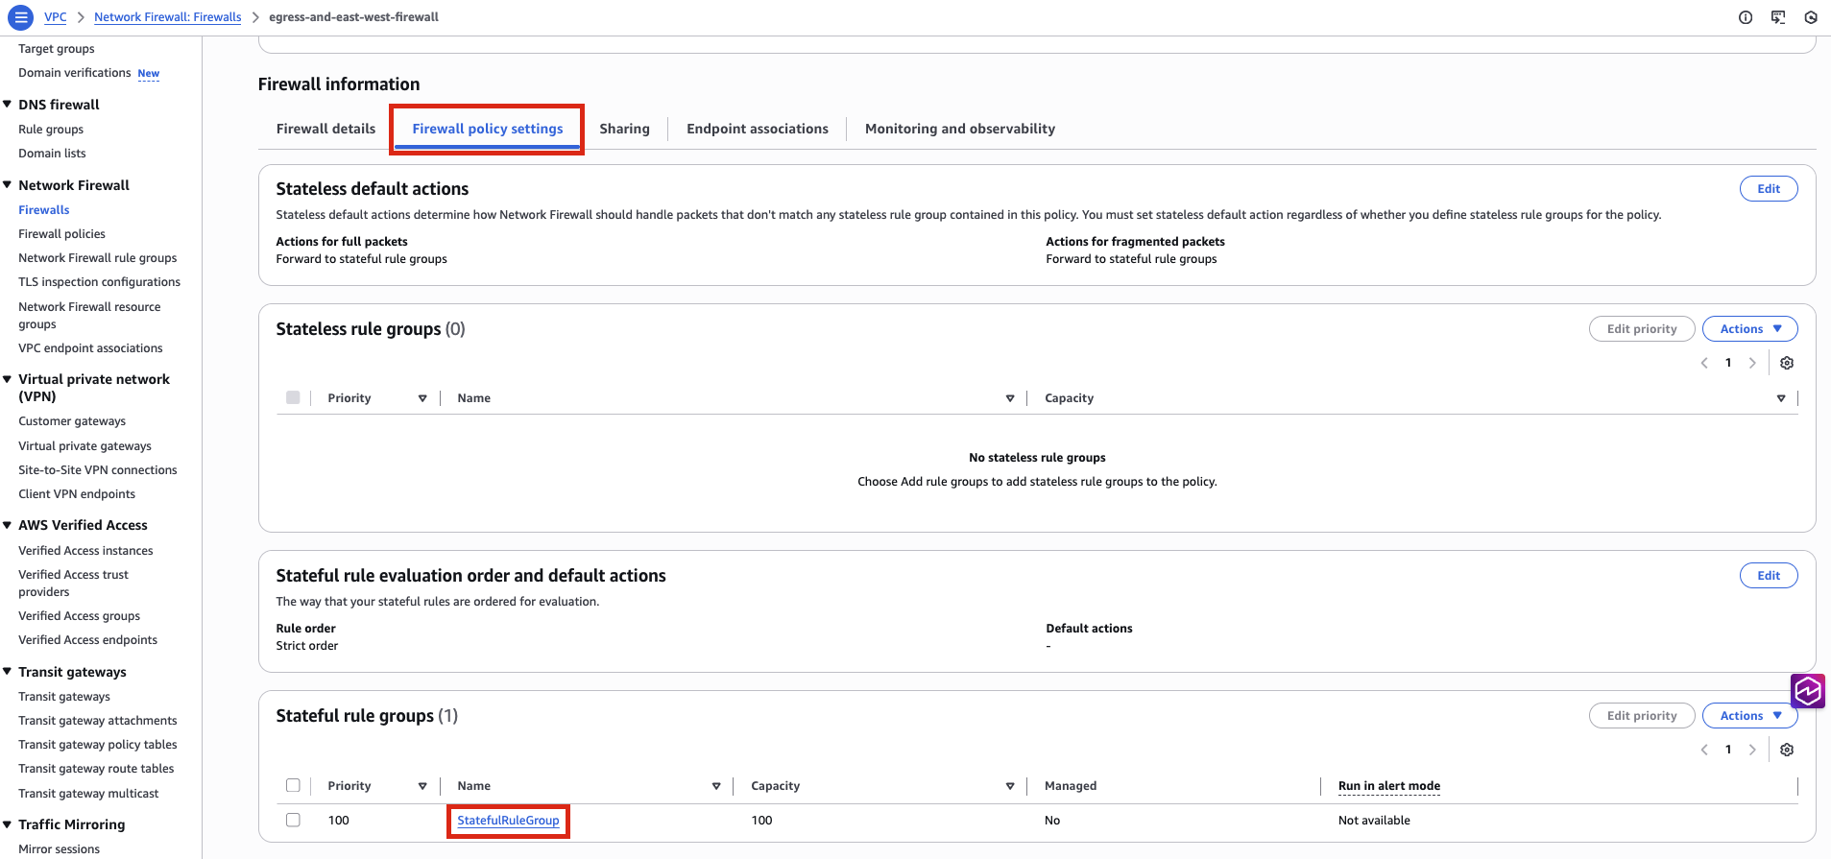The height and width of the screenshot is (859, 1831).
Task: Open Actions dropdown for Stateful rule groups
Action: 1749,716
